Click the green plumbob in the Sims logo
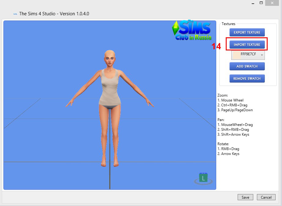The height and width of the screenshot is (206, 282). pos(175,28)
